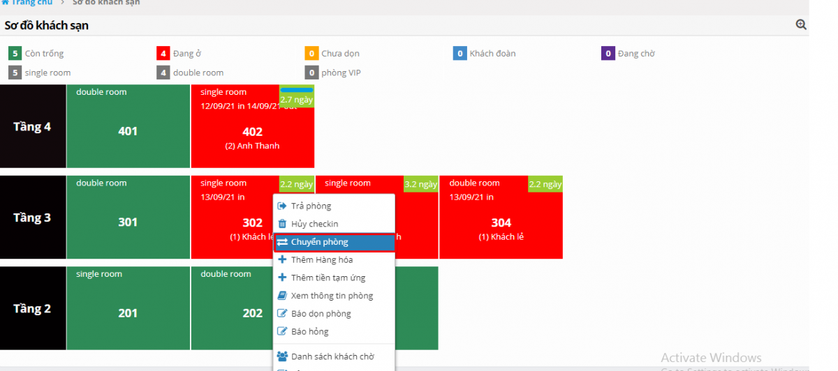Click the zoom magnifier icon at top right
The height and width of the screenshot is (371, 838).
801,25
